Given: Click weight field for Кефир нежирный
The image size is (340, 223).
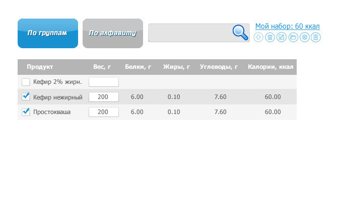Looking at the screenshot, I should pos(104,97).
